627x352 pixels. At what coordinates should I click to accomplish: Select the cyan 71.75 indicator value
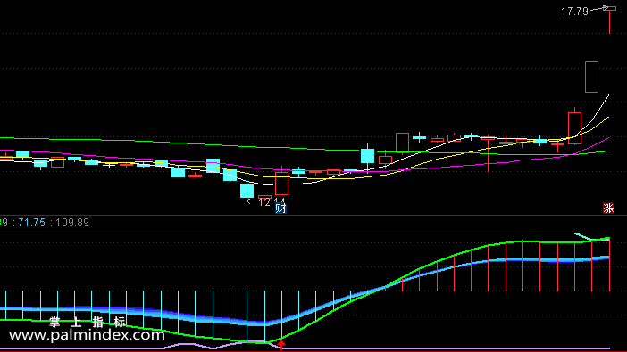click(x=31, y=223)
